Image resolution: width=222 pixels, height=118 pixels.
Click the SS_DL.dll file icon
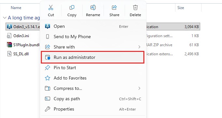click(9, 54)
